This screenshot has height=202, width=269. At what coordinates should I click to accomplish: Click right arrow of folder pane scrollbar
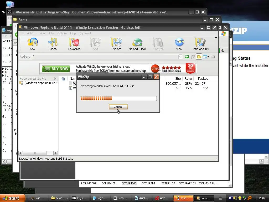point(55,153)
